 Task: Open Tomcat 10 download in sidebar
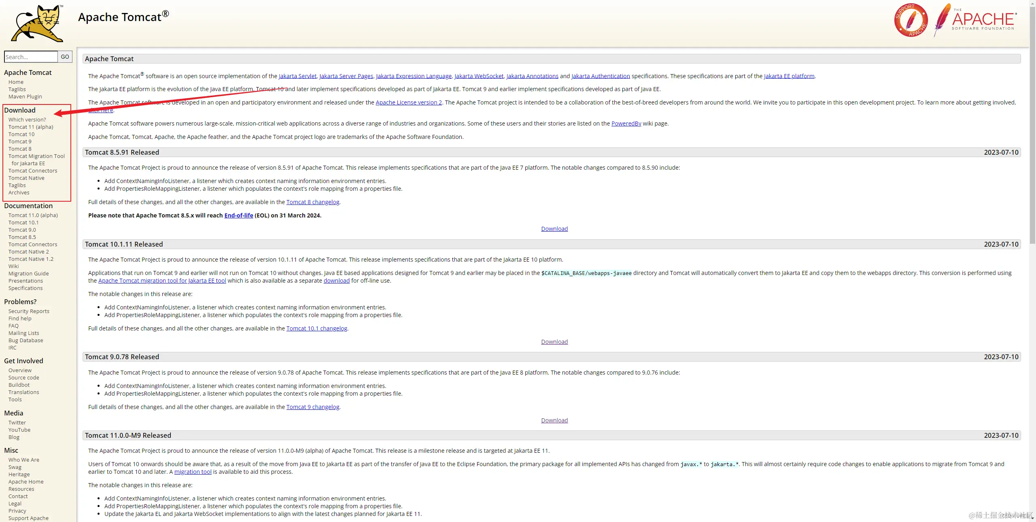pyautogui.click(x=21, y=134)
